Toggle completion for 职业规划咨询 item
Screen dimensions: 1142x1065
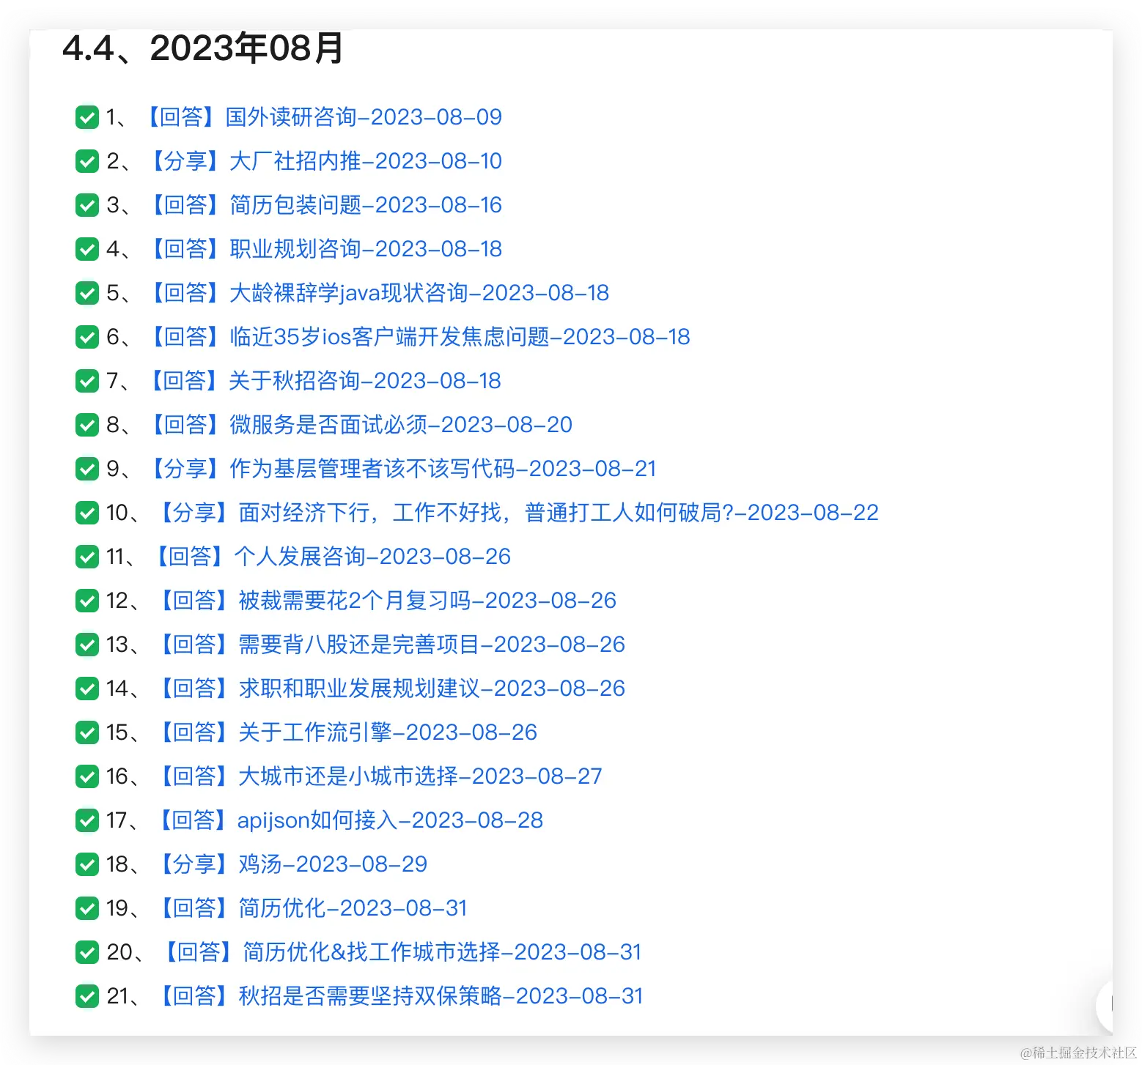tap(87, 249)
